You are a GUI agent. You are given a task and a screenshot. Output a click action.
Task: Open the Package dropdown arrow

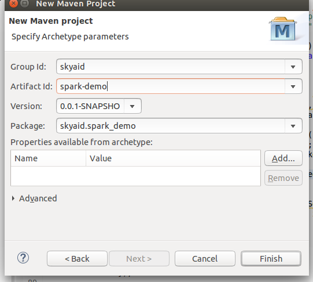click(293, 126)
